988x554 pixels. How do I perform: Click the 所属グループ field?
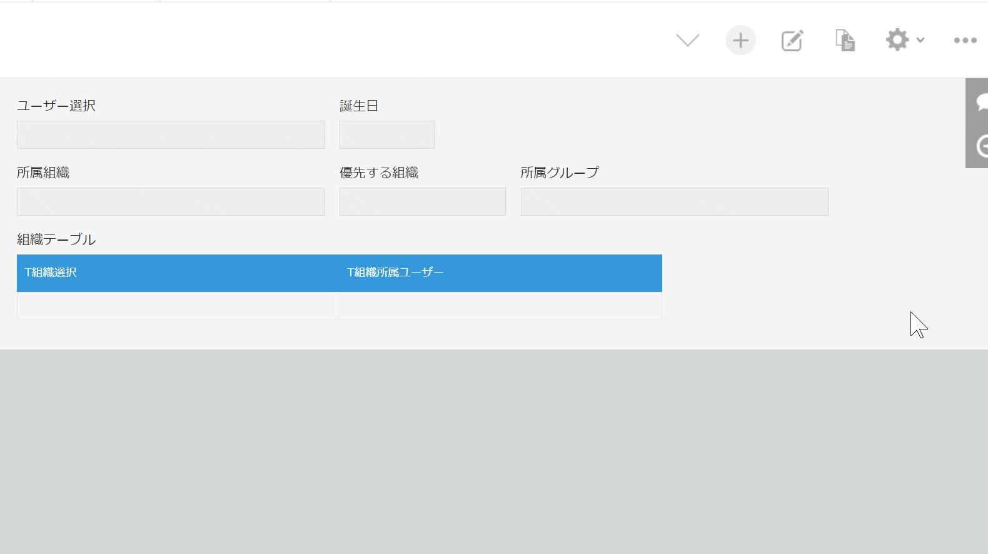(675, 201)
